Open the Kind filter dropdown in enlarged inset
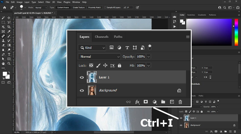The image size is (241, 134). pyautogui.click(x=92, y=48)
